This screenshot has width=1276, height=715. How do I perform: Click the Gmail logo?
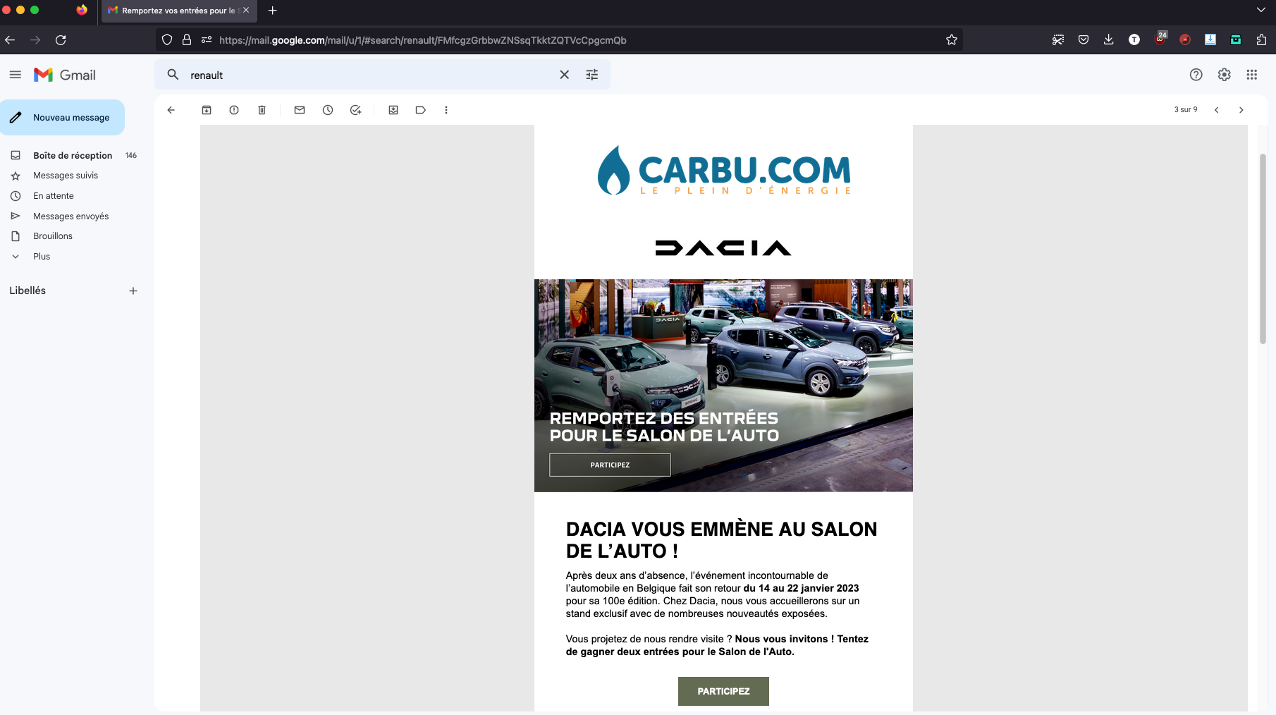[65, 75]
